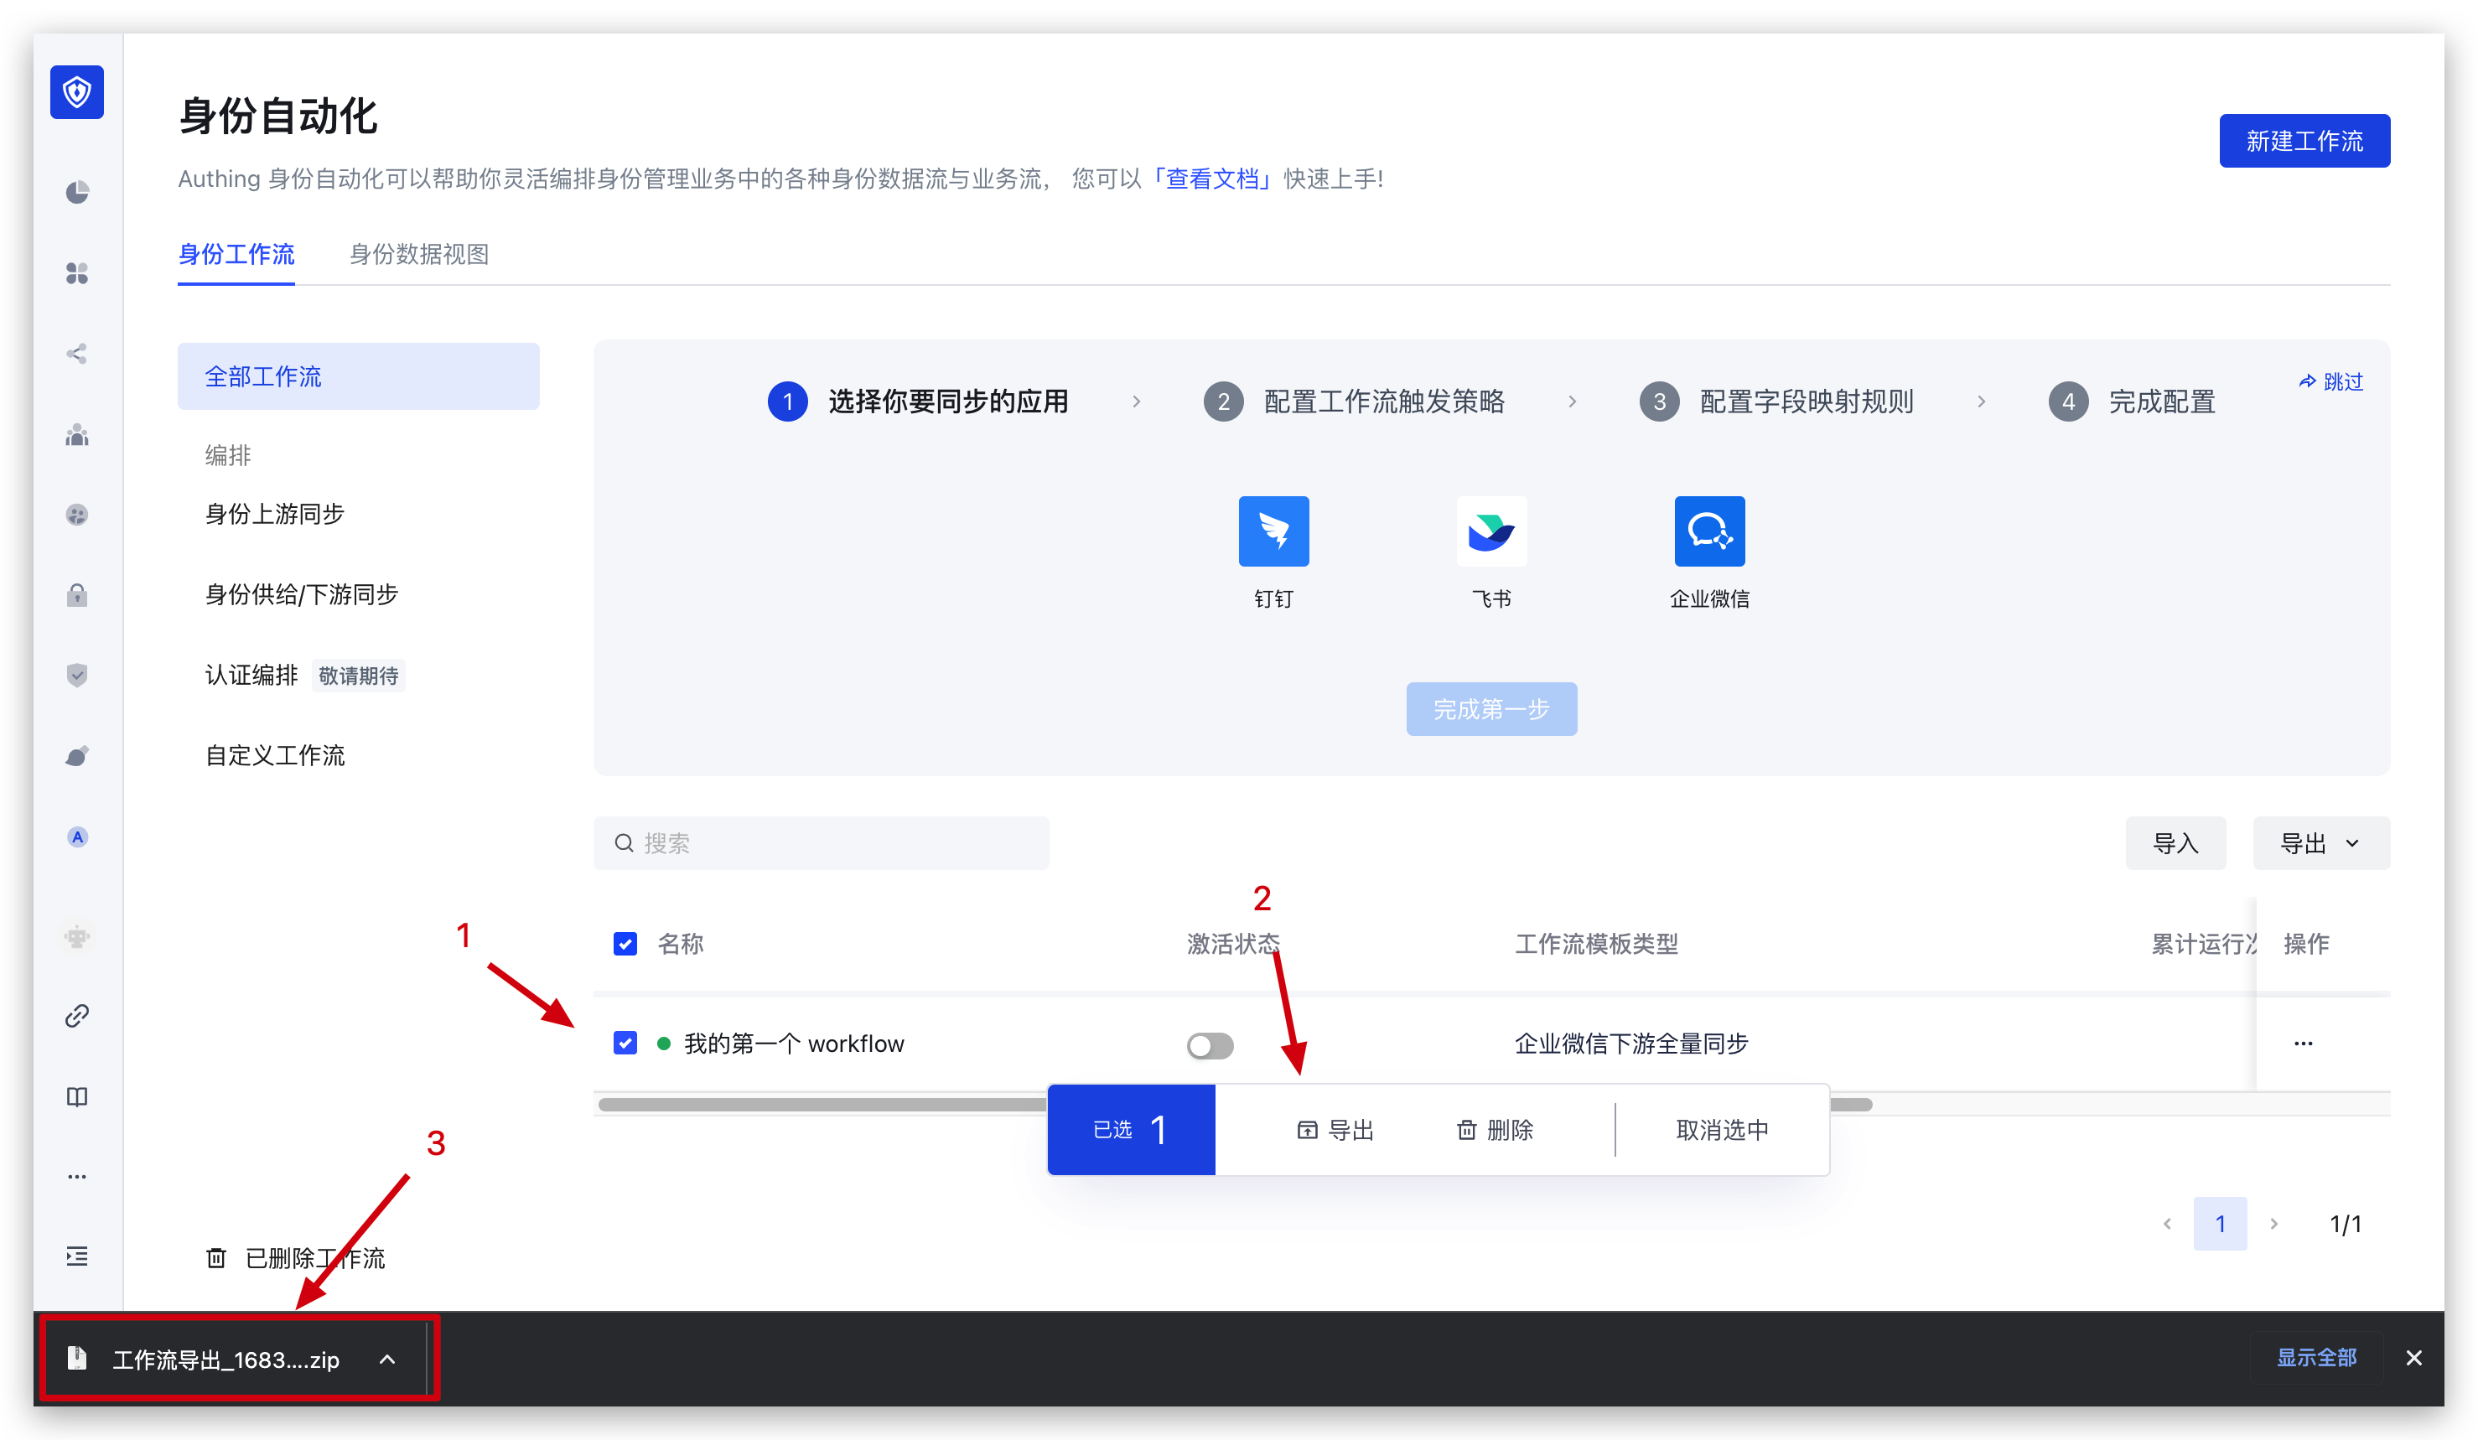Select the WeCom (企业微信) app icon
Screen dimensions: 2478x1440
[1709, 531]
